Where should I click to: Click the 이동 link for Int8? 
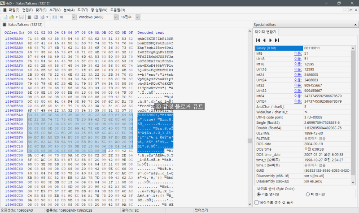click(298, 53)
